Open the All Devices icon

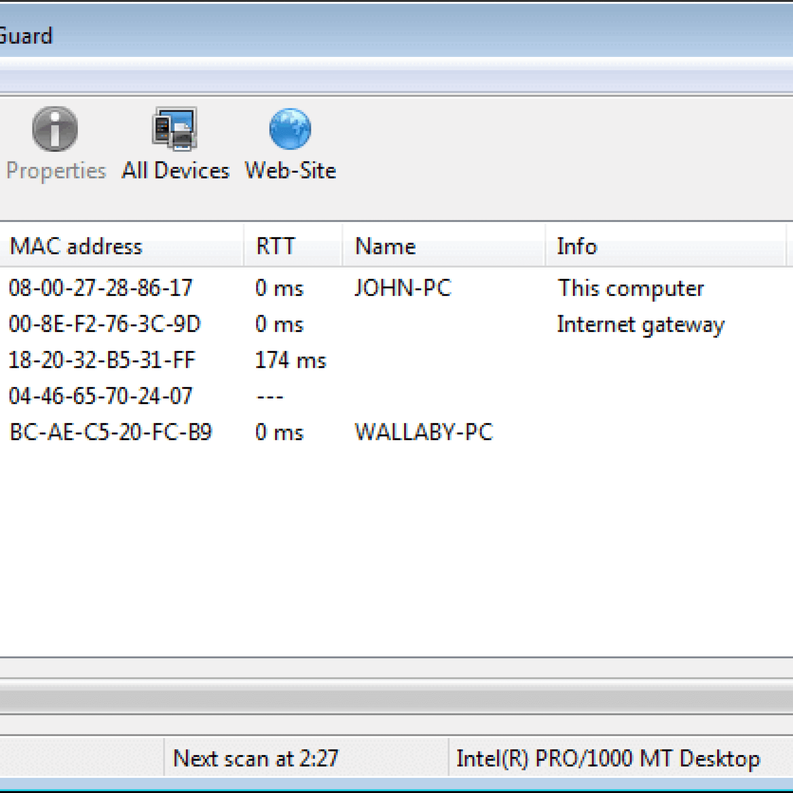point(175,129)
